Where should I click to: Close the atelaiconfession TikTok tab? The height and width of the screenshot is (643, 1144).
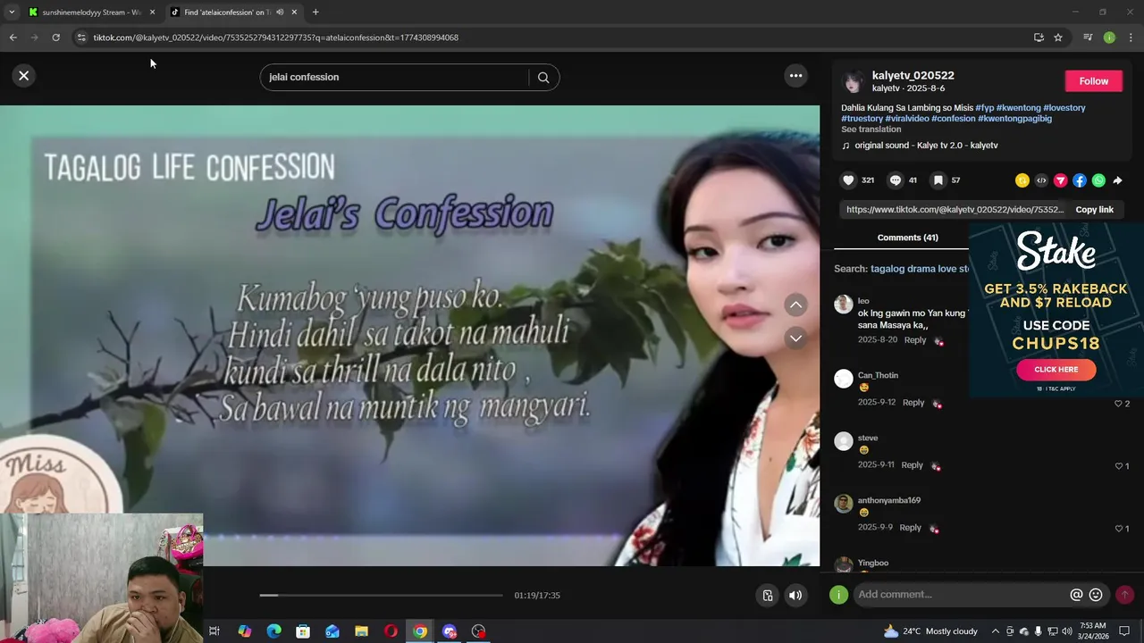294,13
